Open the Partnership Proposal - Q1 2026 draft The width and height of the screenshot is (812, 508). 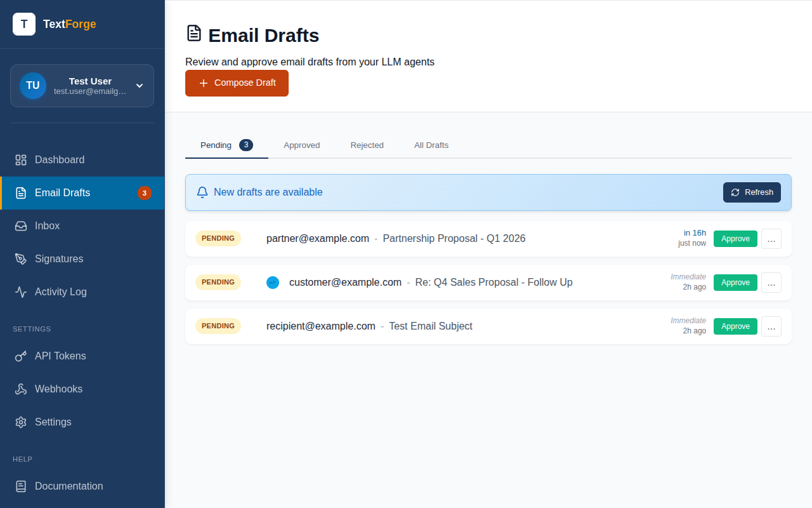(x=488, y=239)
